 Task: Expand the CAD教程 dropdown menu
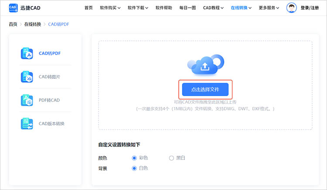(x=213, y=8)
